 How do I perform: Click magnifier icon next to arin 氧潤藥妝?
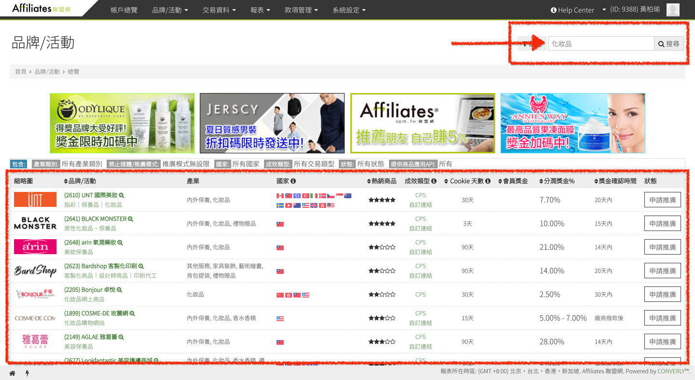tap(120, 243)
